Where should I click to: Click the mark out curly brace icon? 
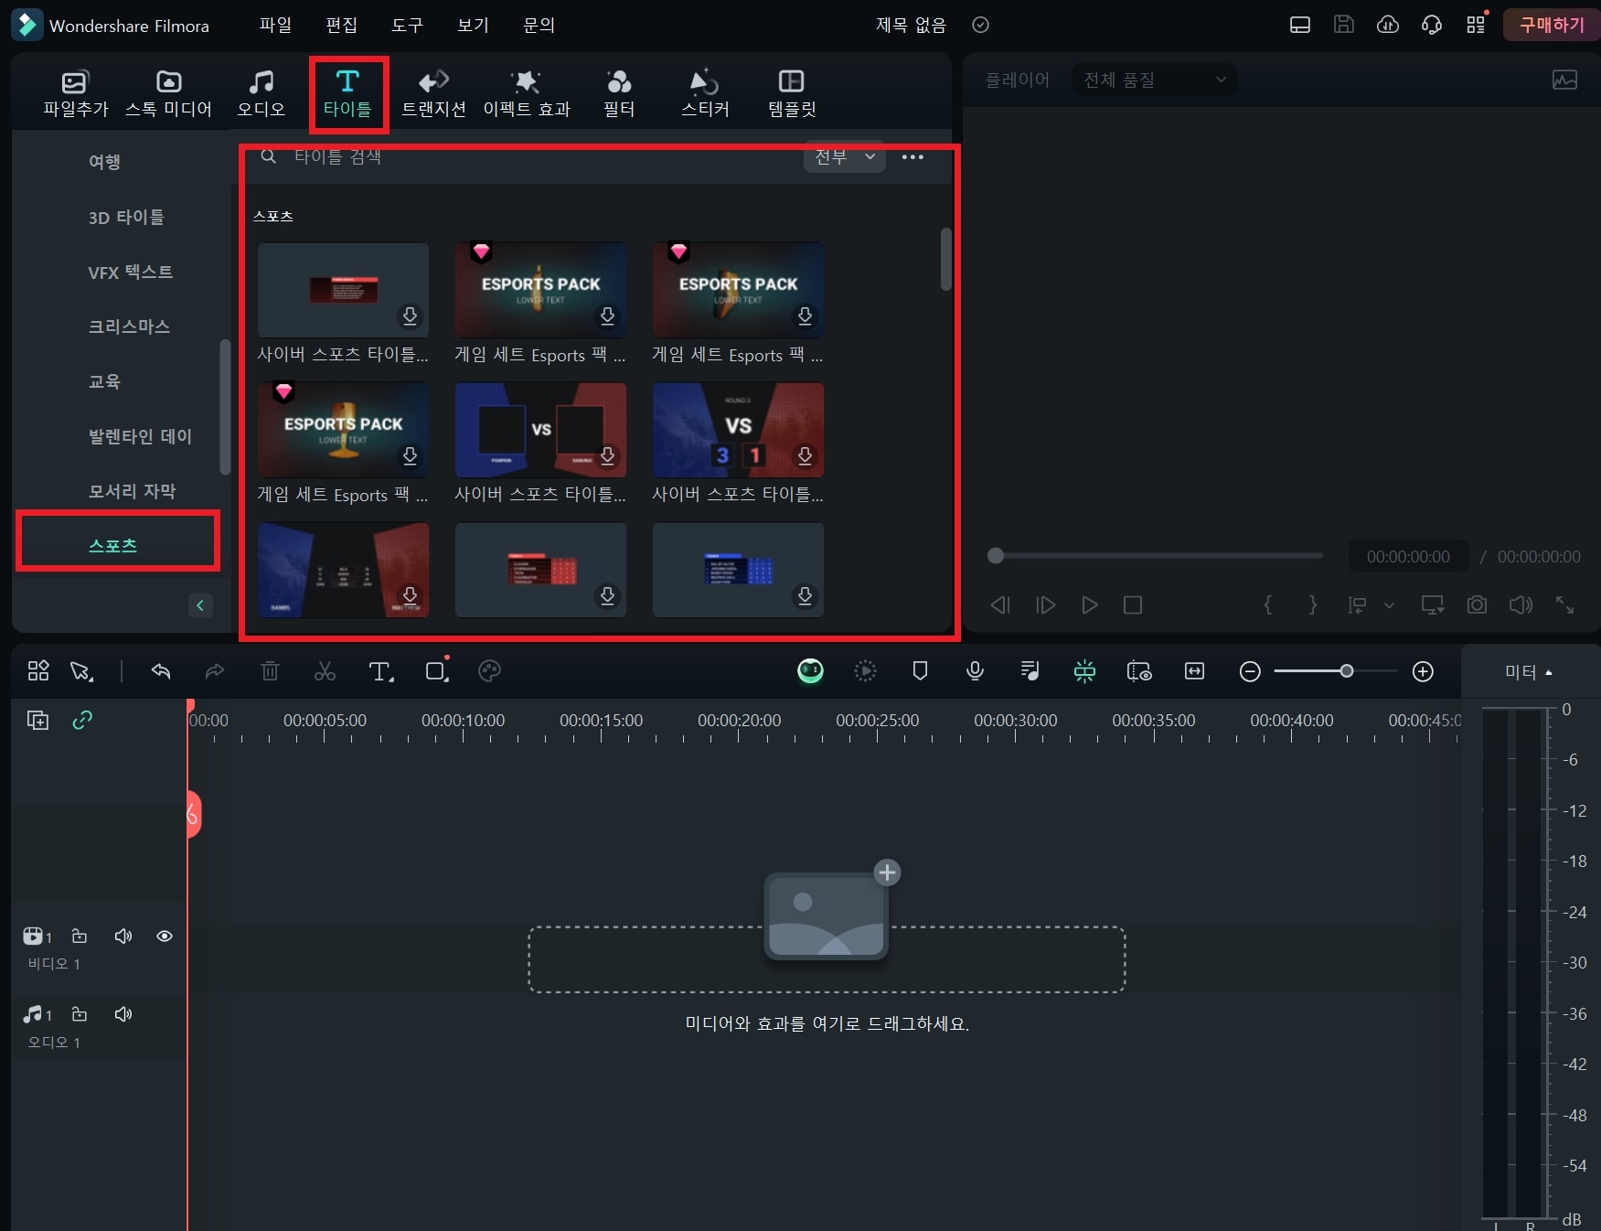click(1312, 605)
